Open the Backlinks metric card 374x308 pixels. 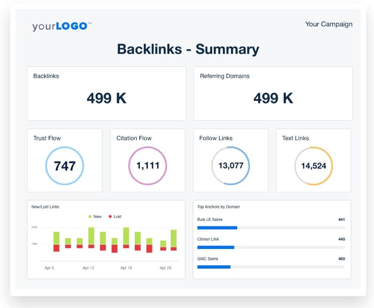point(106,93)
